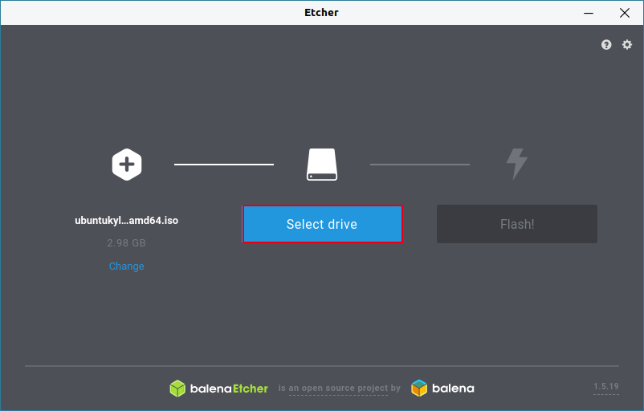Click the Etcher window title bar text
Image resolution: width=644 pixels, height=411 pixels.
coord(321,12)
